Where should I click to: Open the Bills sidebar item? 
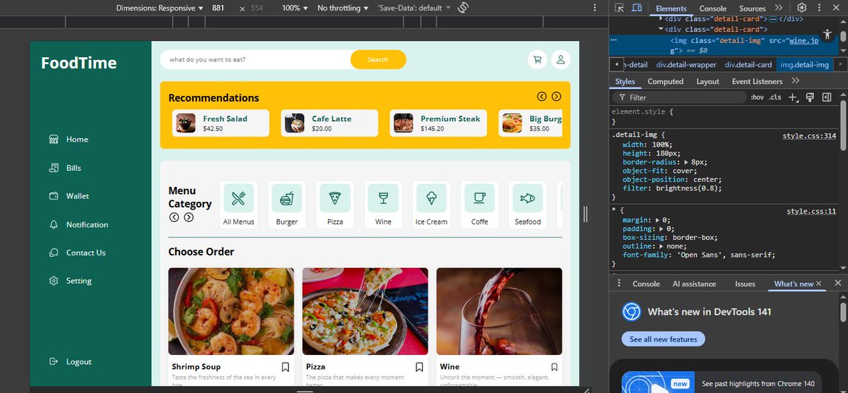click(x=65, y=168)
